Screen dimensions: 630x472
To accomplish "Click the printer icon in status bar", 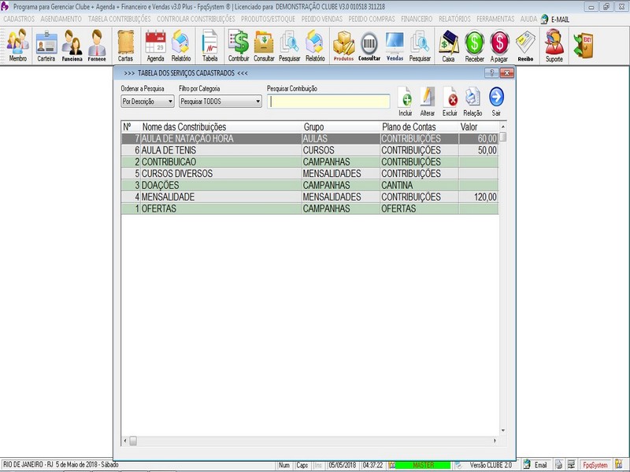I will (559, 465).
